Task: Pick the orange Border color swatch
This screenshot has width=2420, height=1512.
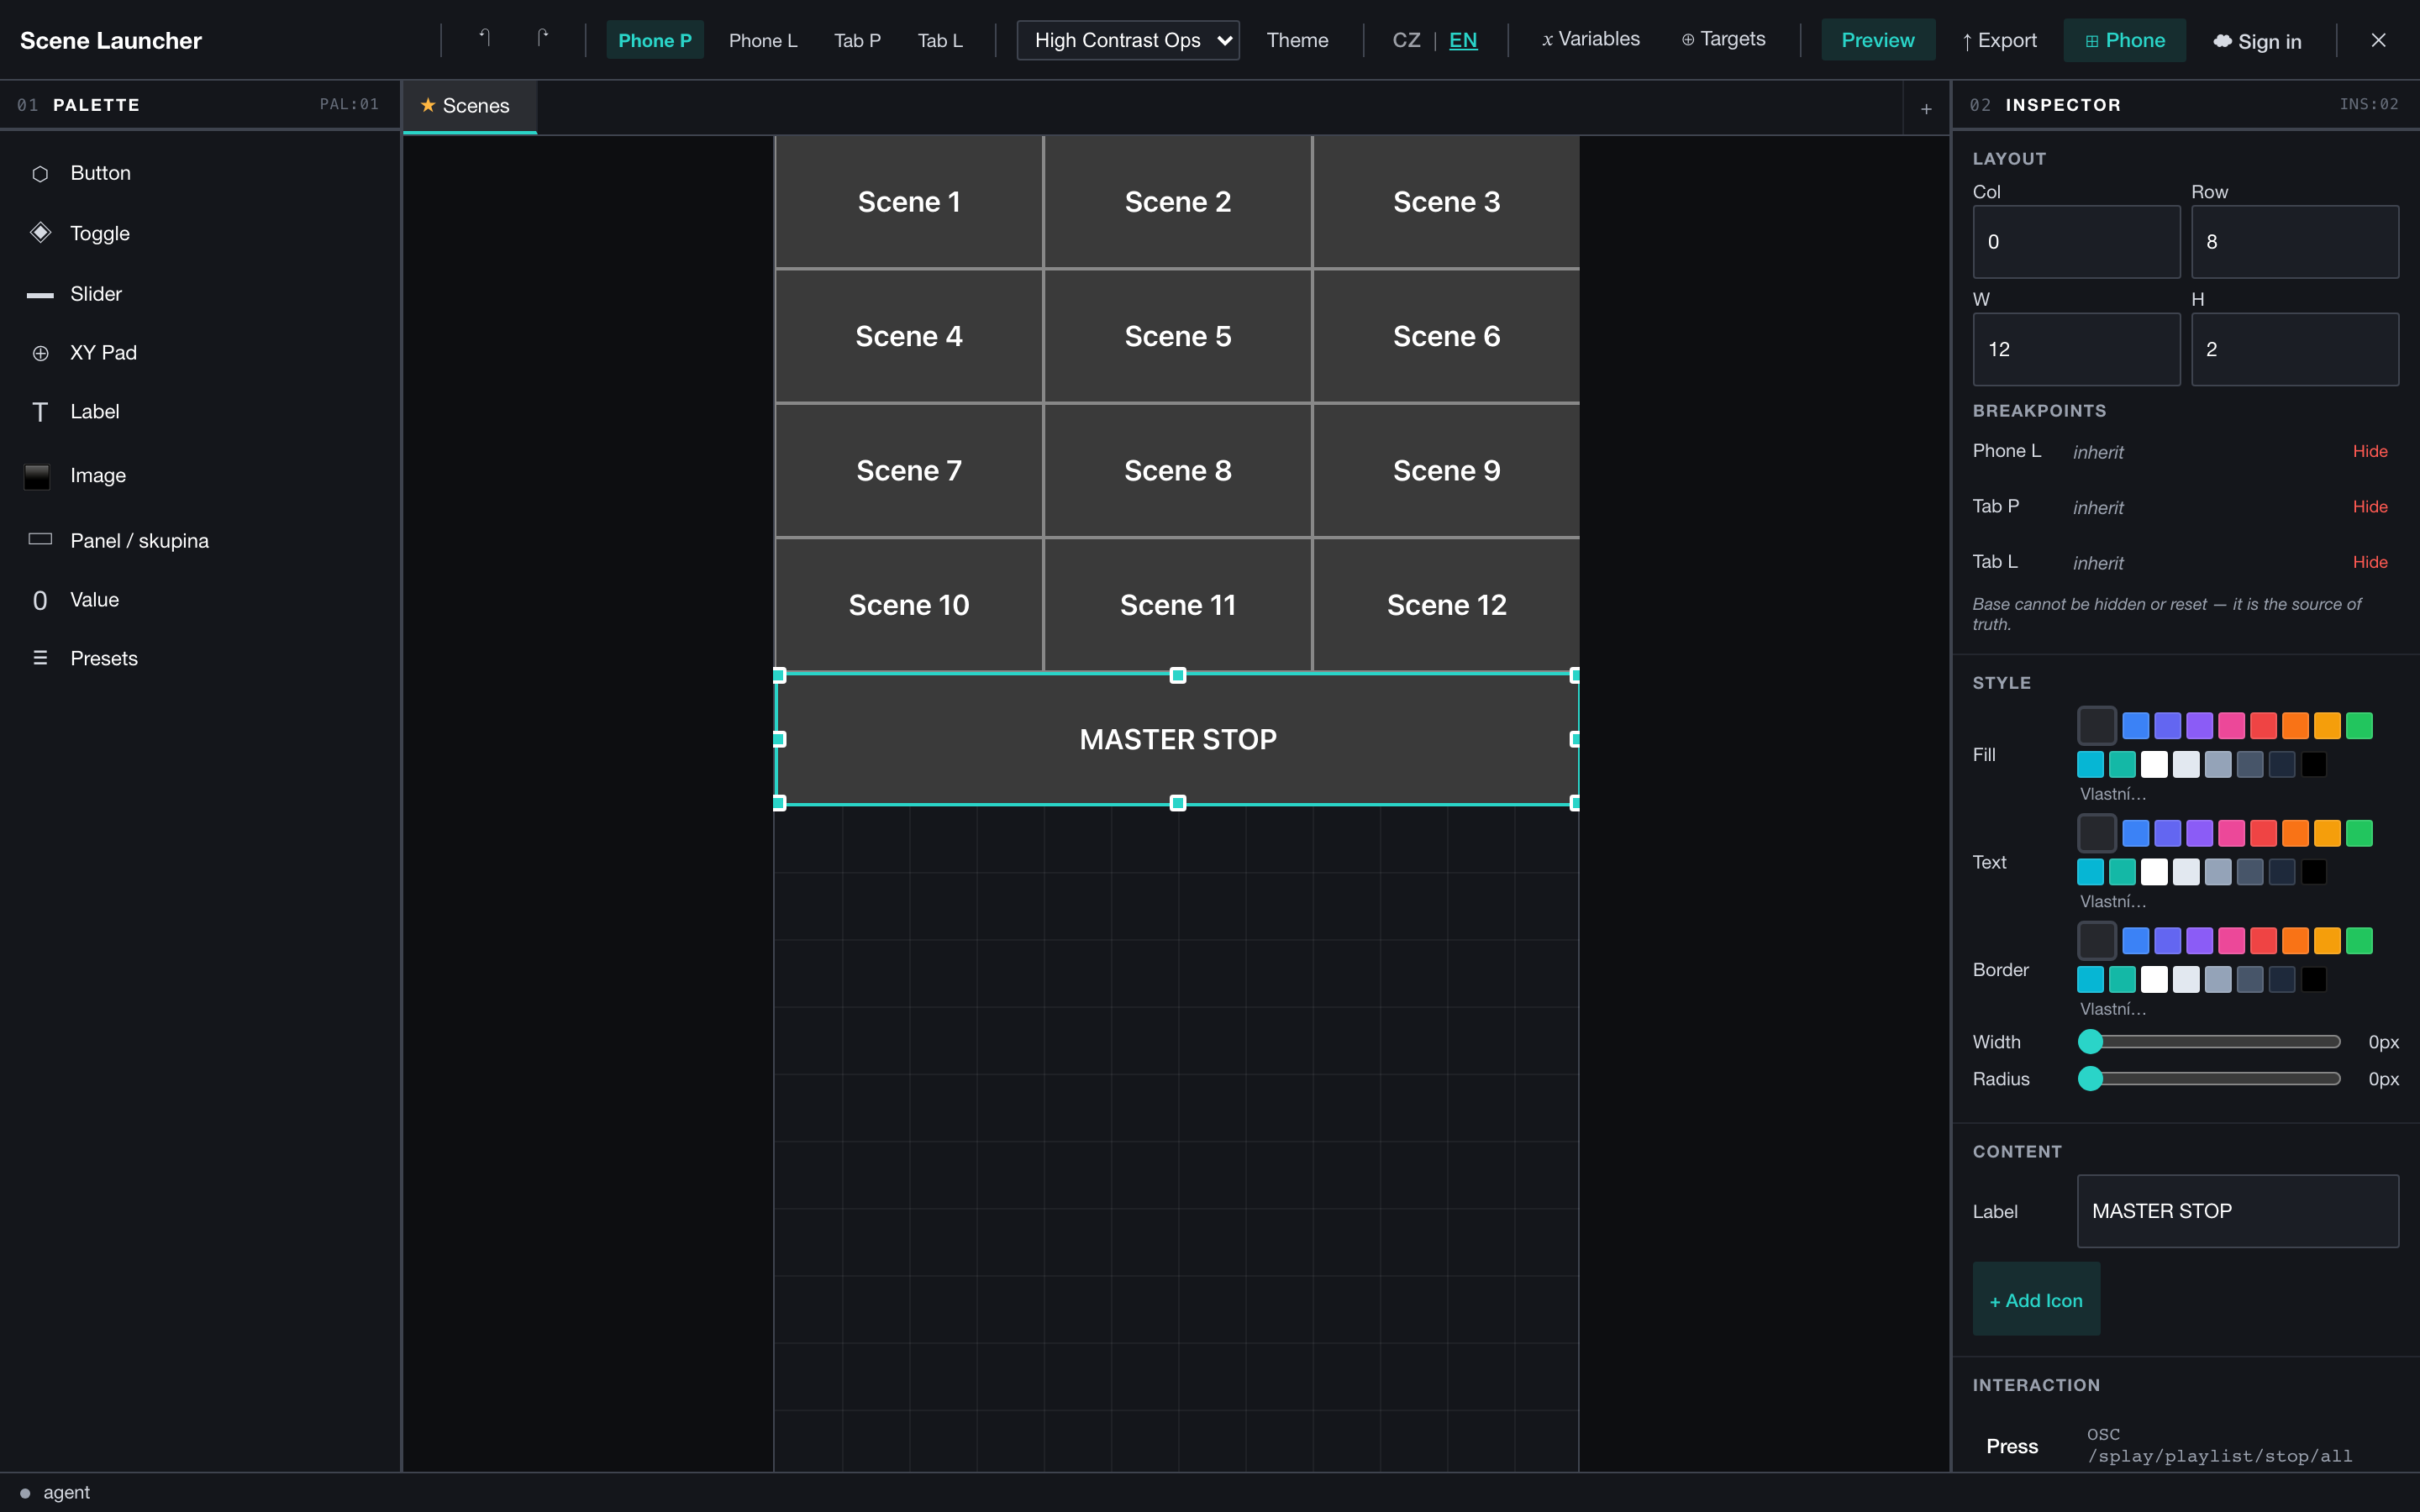Action: coord(2295,941)
